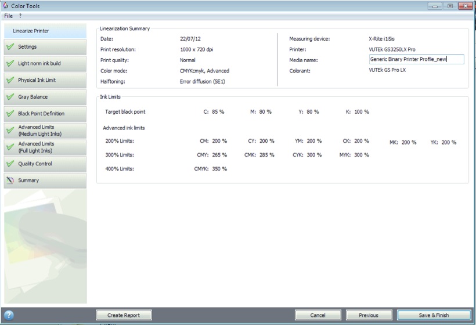The width and height of the screenshot is (476, 325).
Task: Go back with the Previous button
Action: (369, 315)
